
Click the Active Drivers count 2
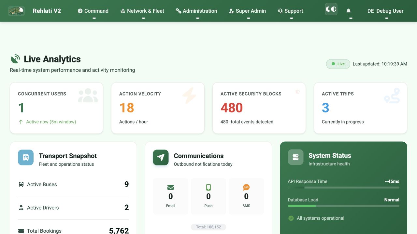pos(127,208)
